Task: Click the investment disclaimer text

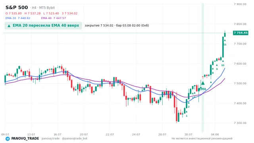Action: [x=202, y=139]
